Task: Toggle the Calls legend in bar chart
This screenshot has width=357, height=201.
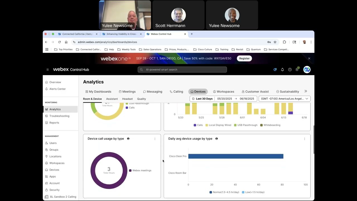Action: pyautogui.click(x=198, y=125)
